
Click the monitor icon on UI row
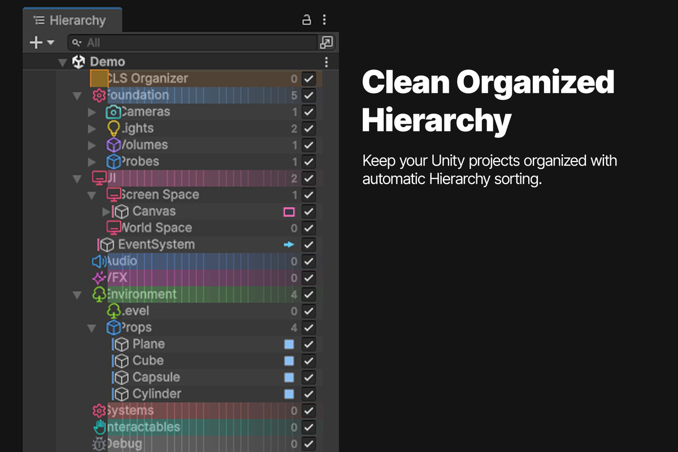coord(99,178)
